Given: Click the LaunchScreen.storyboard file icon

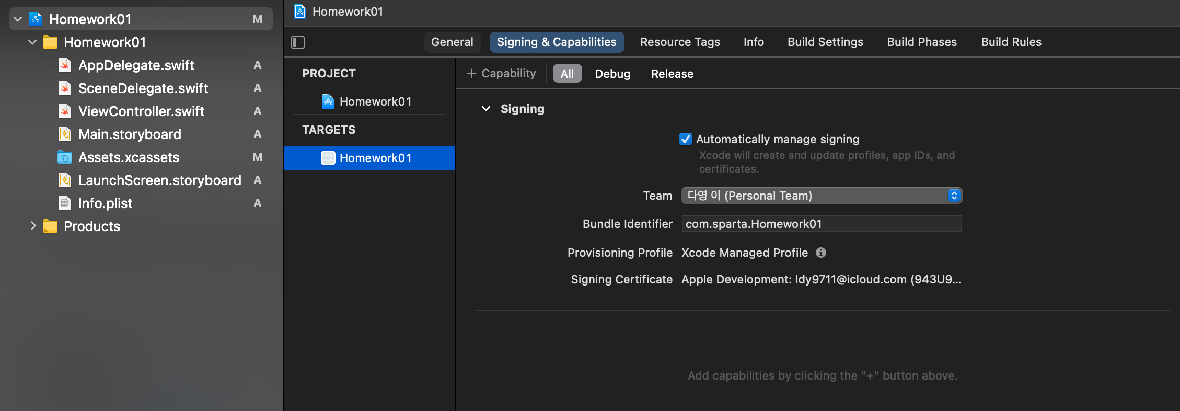Looking at the screenshot, I should (65, 180).
